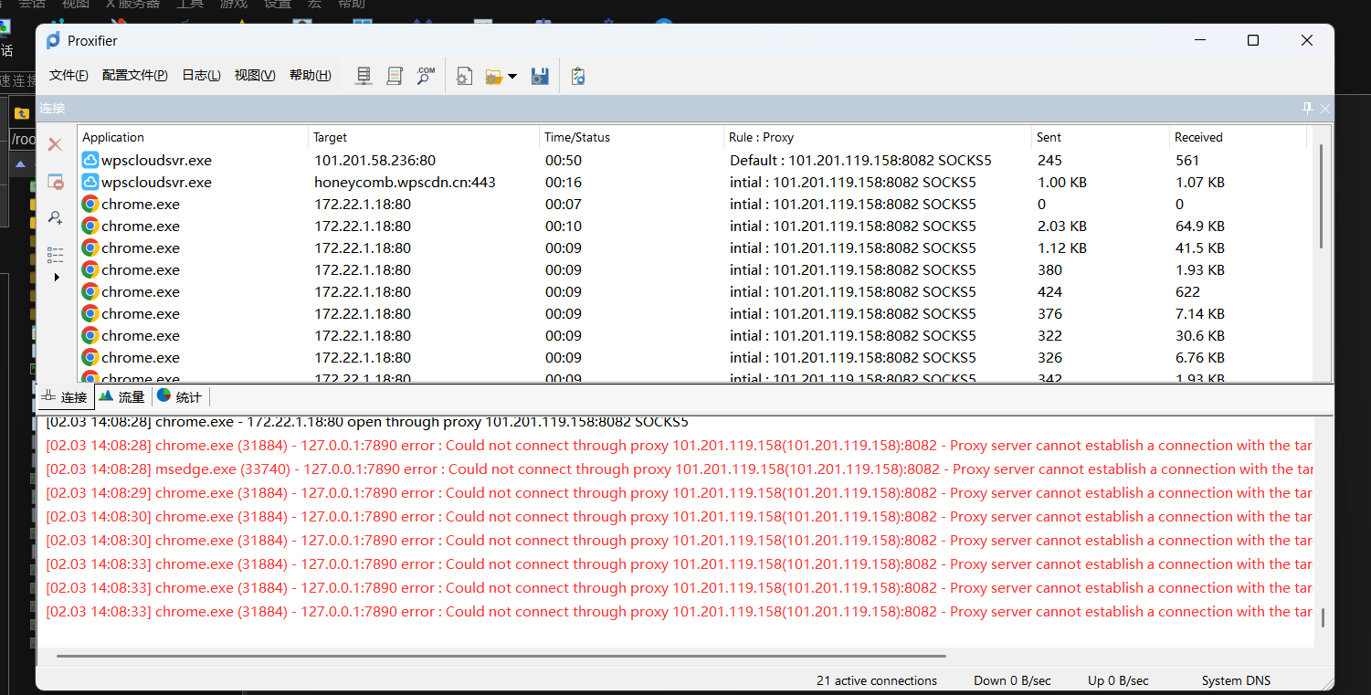This screenshot has height=695, width=1371.
Task: Click the log panel horizontal scrollbar
Action: [501, 656]
